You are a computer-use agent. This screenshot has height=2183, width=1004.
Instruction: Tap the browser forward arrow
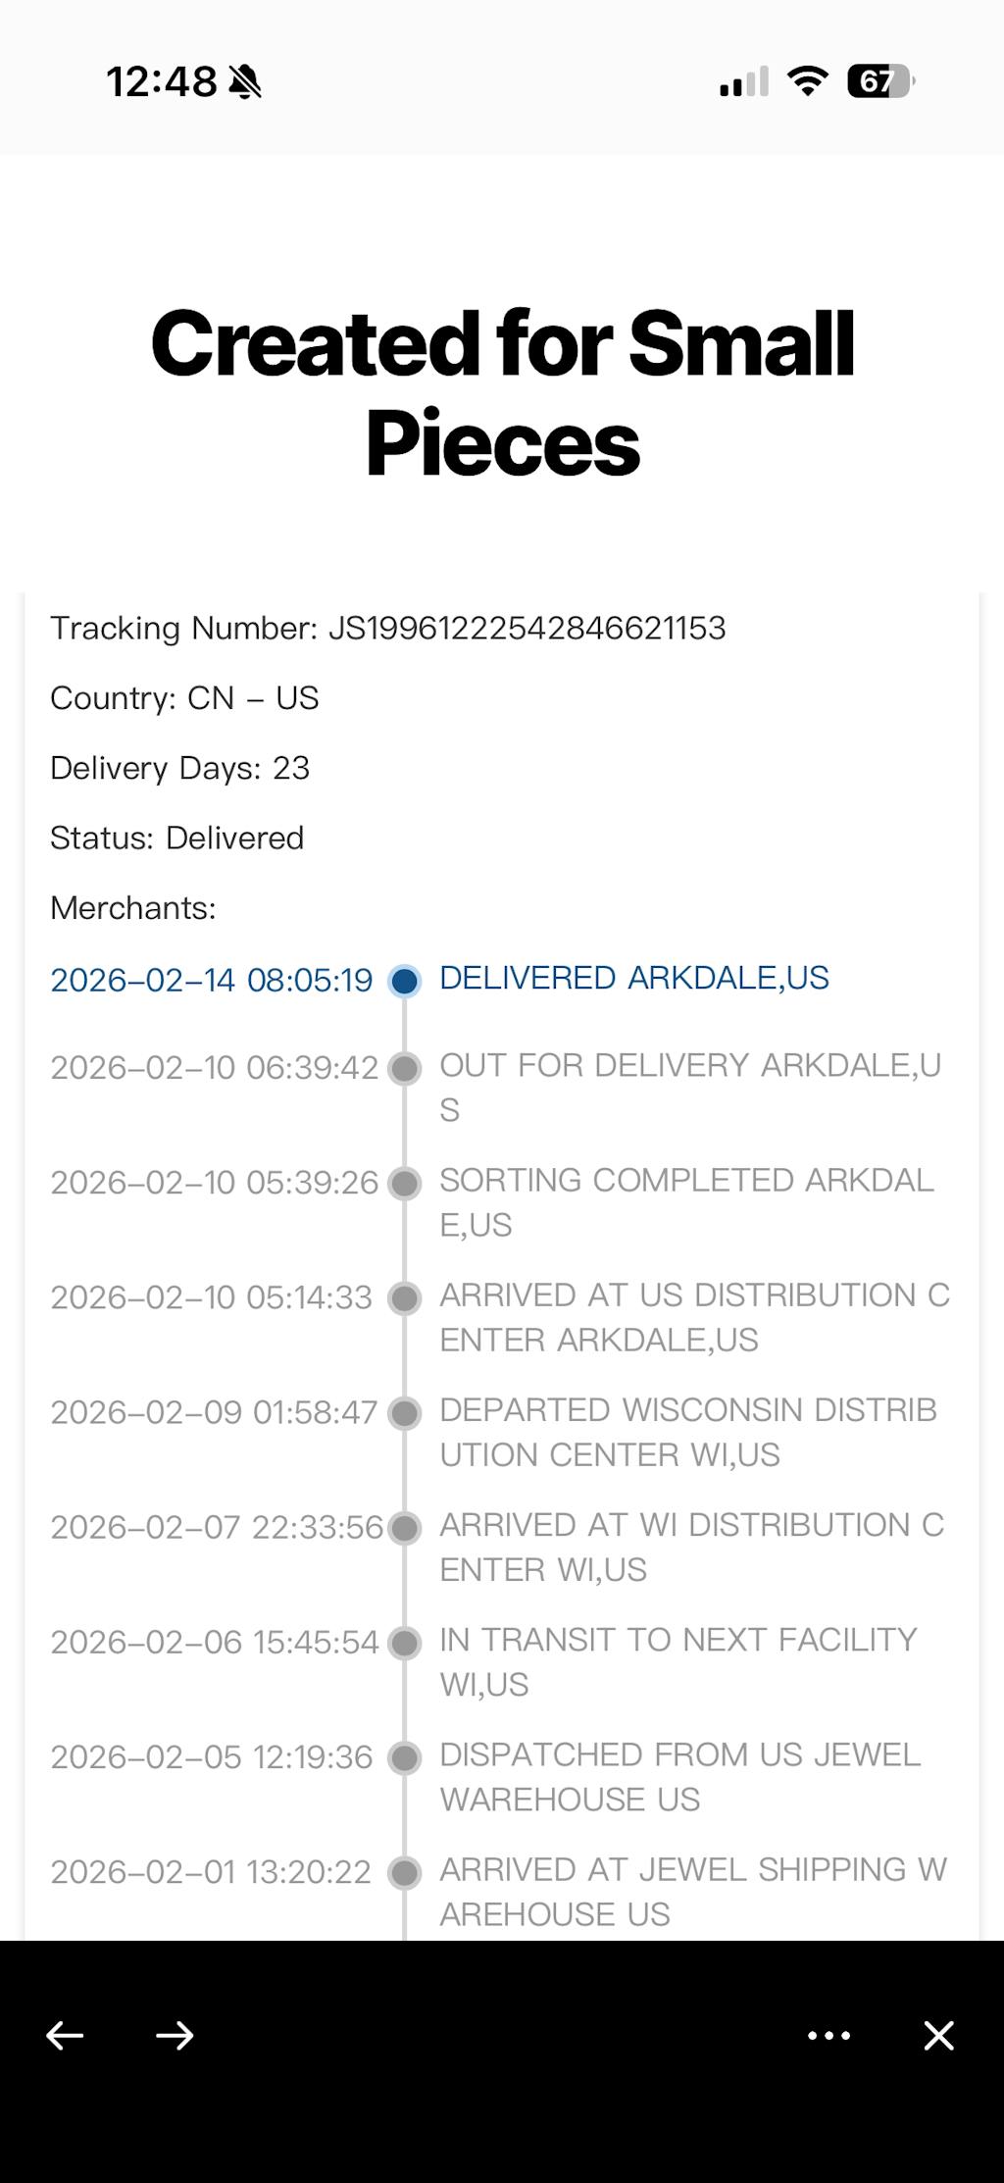(x=175, y=2036)
